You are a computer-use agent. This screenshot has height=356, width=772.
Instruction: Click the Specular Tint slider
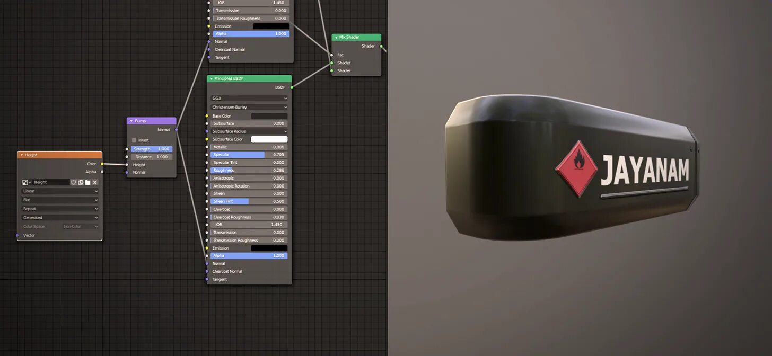249,163
